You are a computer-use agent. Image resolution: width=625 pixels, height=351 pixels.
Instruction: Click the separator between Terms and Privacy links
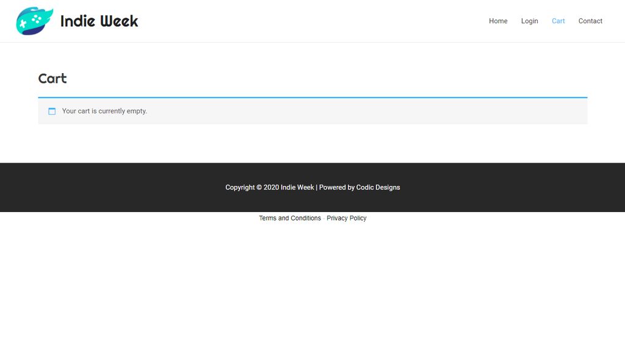323,218
